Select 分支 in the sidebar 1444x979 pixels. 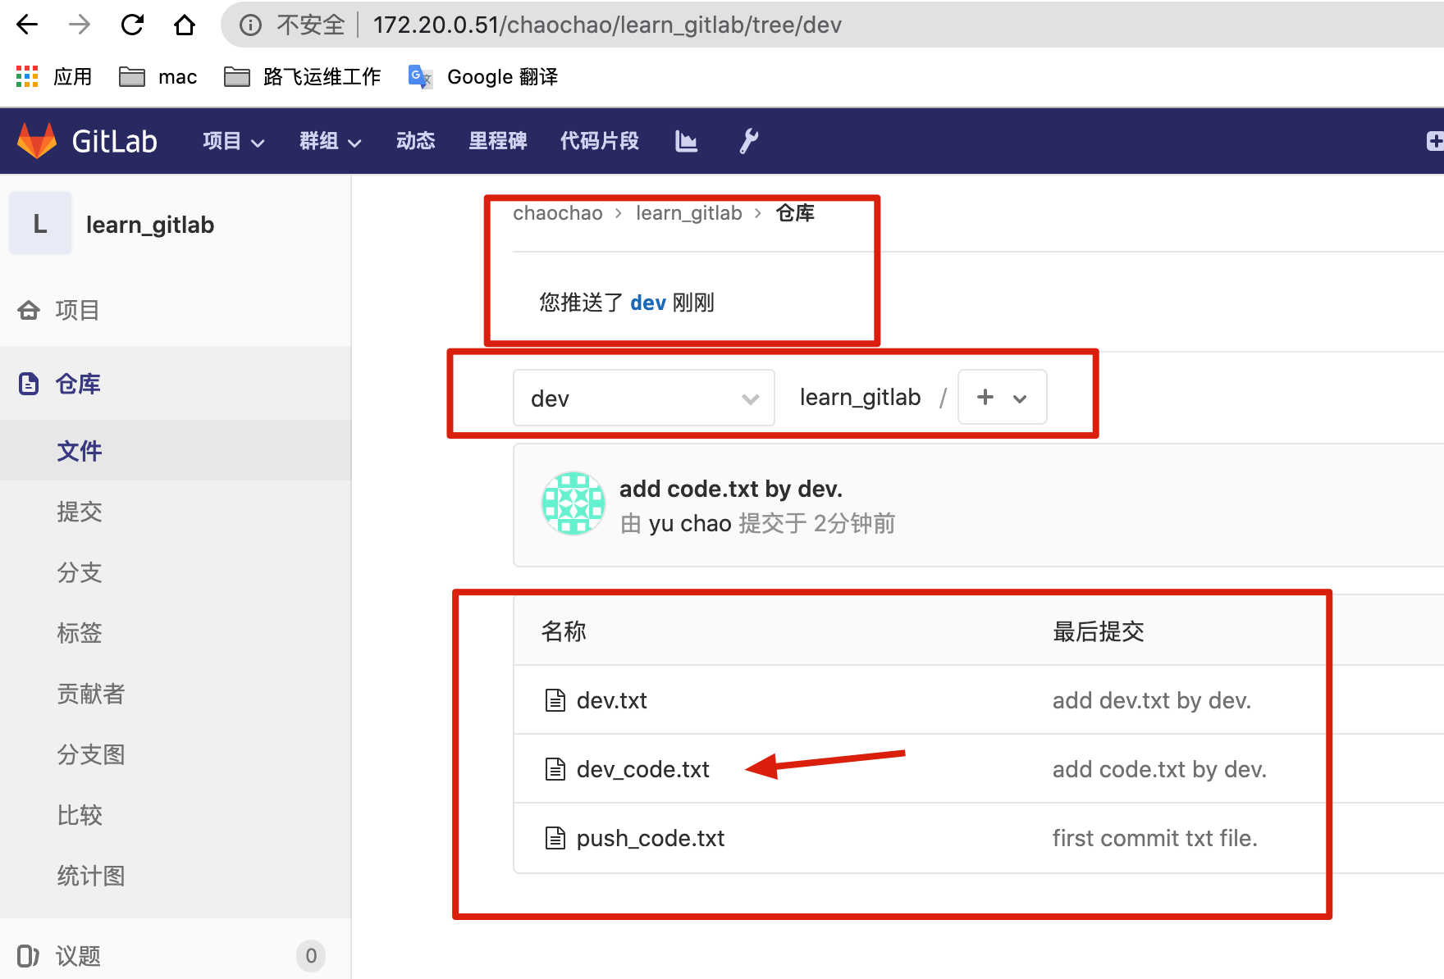point(80,572)
